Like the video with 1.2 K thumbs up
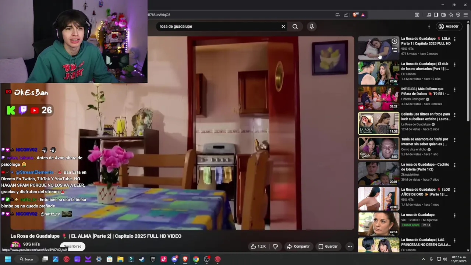This screenshot has height=265, width=471. 258,246
